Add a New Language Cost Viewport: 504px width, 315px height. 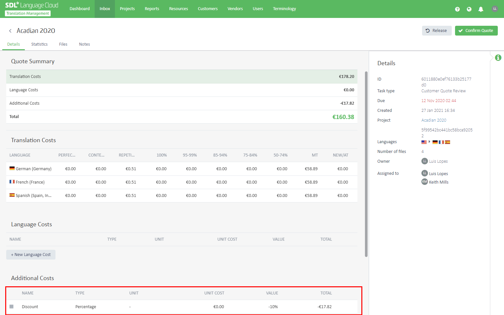pyautogui.click(x=31, y=255)
